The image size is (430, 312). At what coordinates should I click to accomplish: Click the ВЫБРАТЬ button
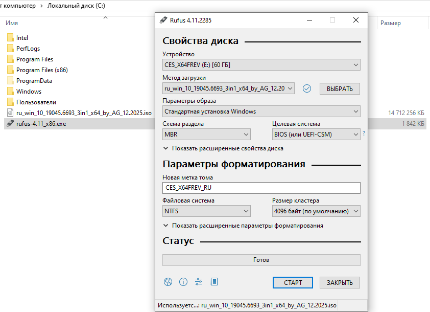(x=340, y=89)
